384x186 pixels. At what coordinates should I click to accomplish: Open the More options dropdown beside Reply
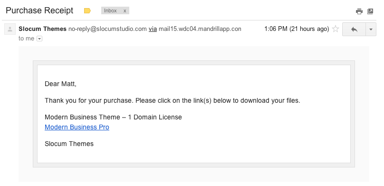coord(371,29)
